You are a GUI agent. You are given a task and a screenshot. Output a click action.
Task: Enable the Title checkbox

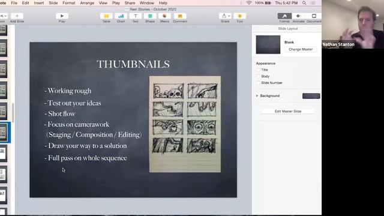(x=258, y=70)
